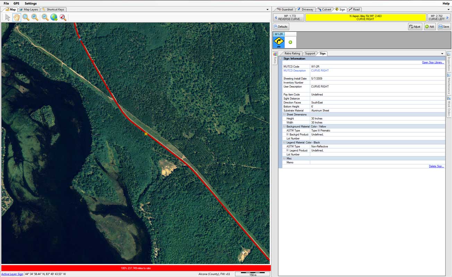
Task: Click the Sight Distance field
Action: (377, 99)
